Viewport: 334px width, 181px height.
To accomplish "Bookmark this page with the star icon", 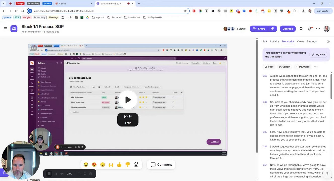I will point(185,11).
